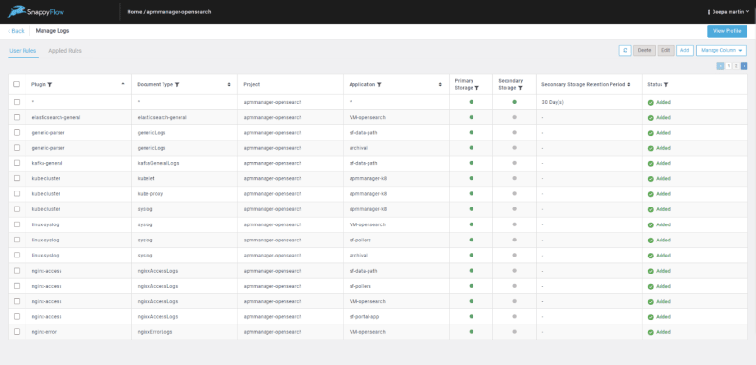Click the back chevron icon next to Back

(9, 31)
